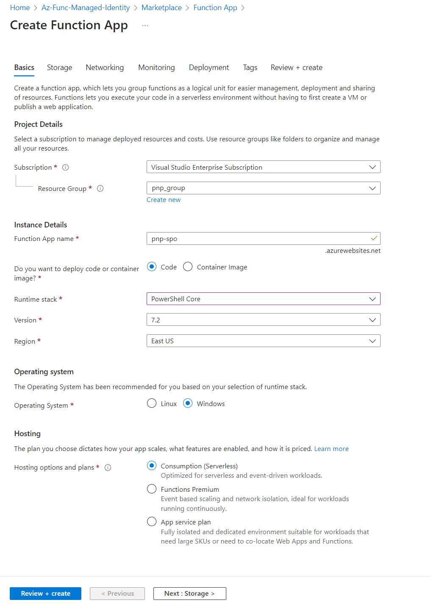Viewport: 431px width, 608px height.
Task: Open the Learn more hosting link
Action: 331,449
